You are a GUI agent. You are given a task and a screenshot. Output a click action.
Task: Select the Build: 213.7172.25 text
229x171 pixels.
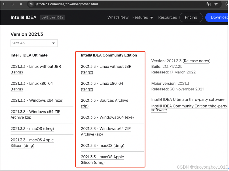pos(167,66)
